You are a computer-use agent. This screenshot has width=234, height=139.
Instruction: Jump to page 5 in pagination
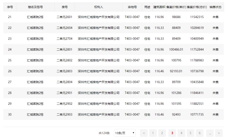pos(190,133)
